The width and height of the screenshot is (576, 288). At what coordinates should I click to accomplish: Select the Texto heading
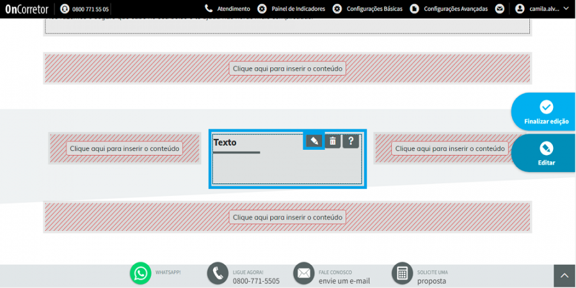click(x=225, y=142)
